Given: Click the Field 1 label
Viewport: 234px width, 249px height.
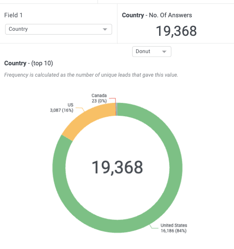Looking at the screenshot, I should point(13,15).
